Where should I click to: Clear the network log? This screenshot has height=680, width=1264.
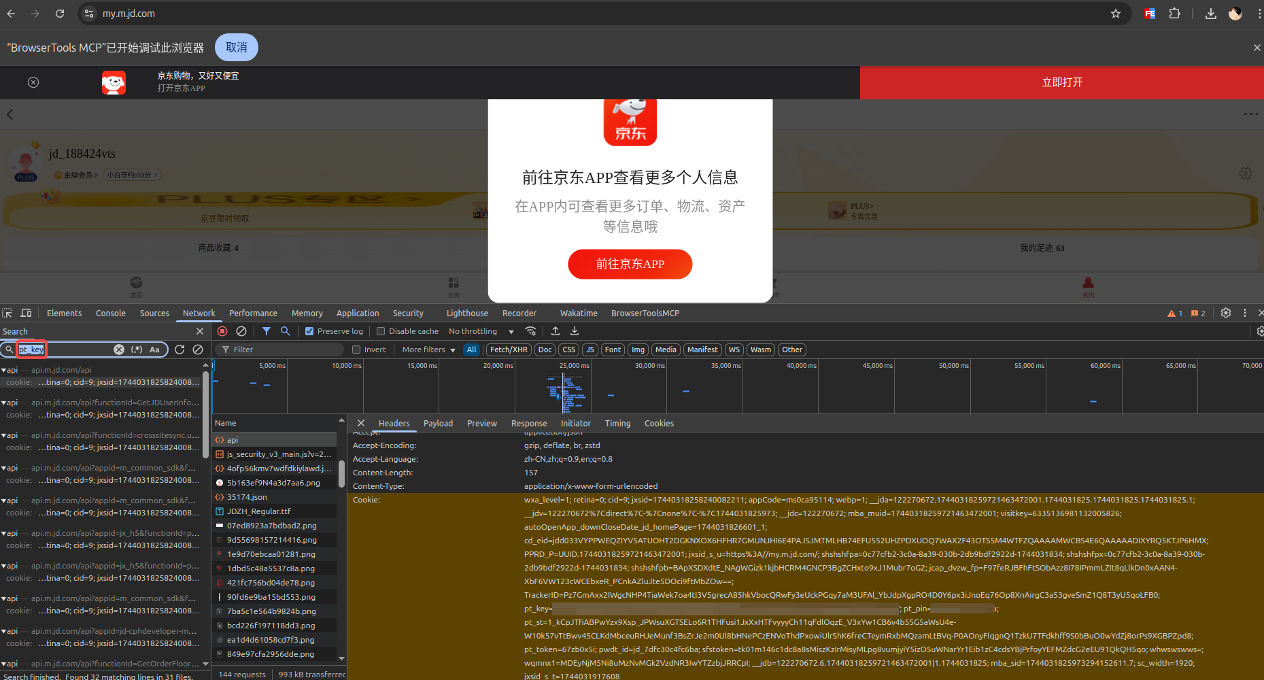tap(241, 331)
